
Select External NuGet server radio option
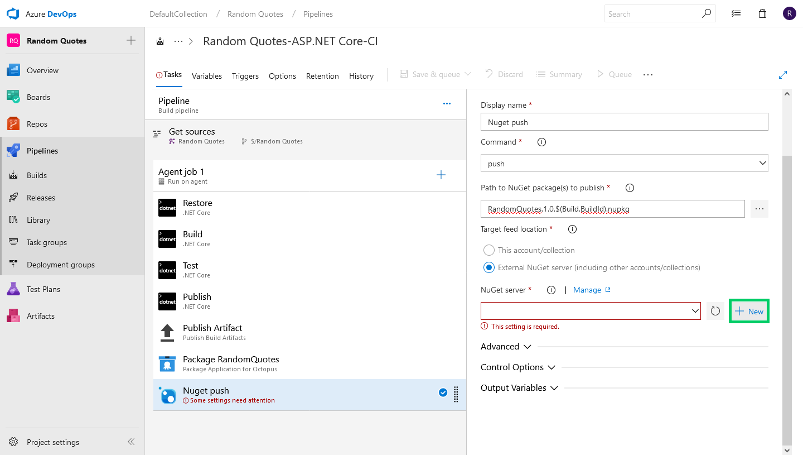coord(489,267)
